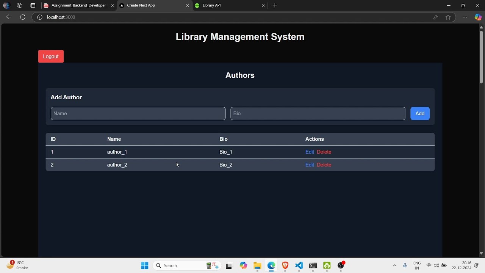Edit the author_1 row
The width and height of the screenshot is (485, 273).
point(310,152)
